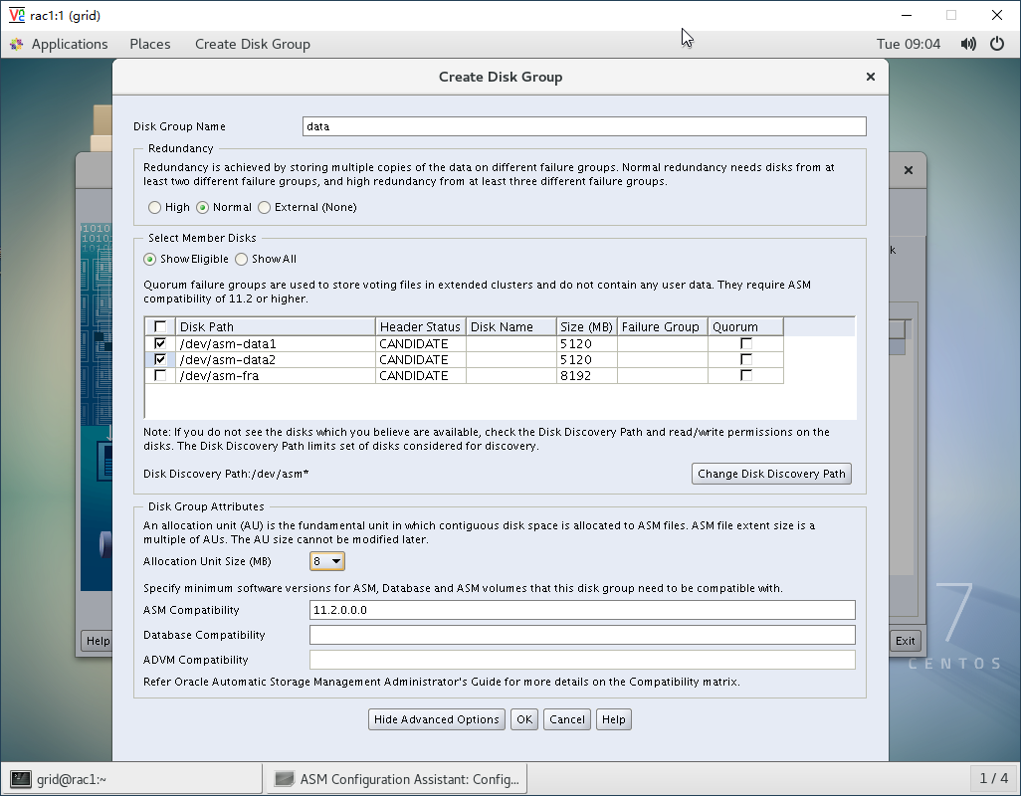This screenshot has width=1021, height=796.
Task: Enable Quorum for /dev/asm-fra
Action: point(746,375)
